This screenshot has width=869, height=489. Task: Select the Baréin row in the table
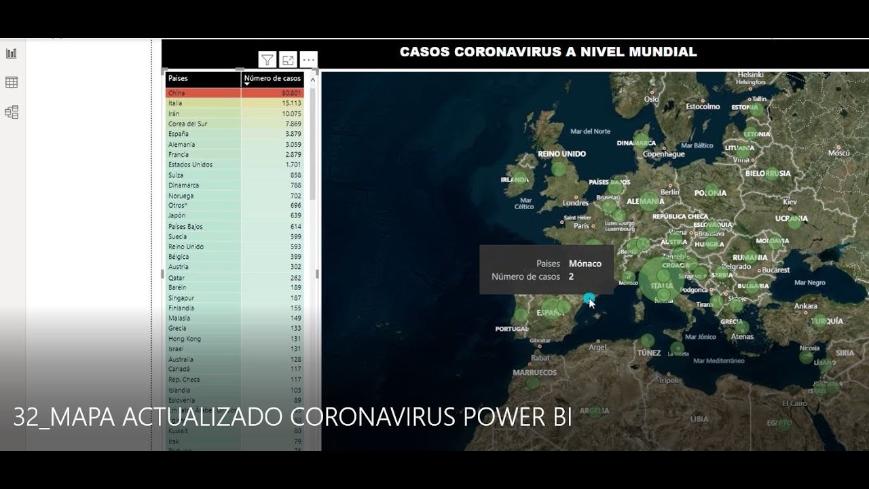[235, 287]
